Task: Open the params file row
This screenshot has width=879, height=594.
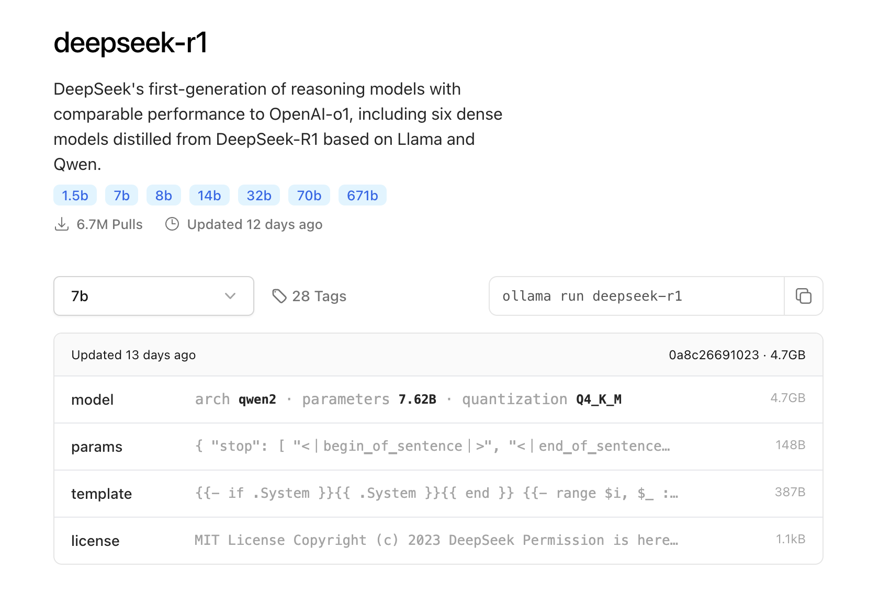Action: pos(438,447)
